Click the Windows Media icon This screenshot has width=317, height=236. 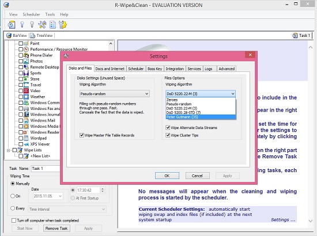pos(26,127)
